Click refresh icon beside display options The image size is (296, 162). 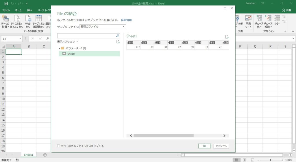click(118, 42)
